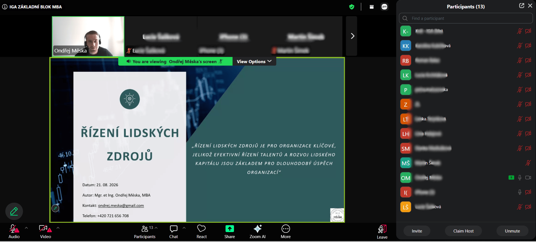
Task: Open the Chat panel
Action: (174, 232)
